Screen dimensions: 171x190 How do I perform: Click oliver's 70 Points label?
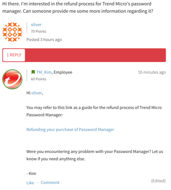[x=39, y=31]
